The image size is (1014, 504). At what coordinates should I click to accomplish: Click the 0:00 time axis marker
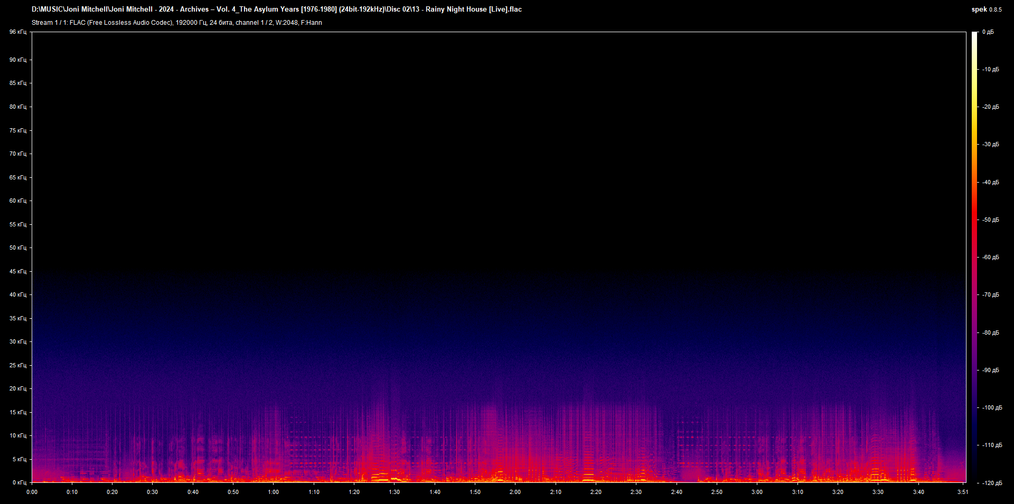[32, 492]
